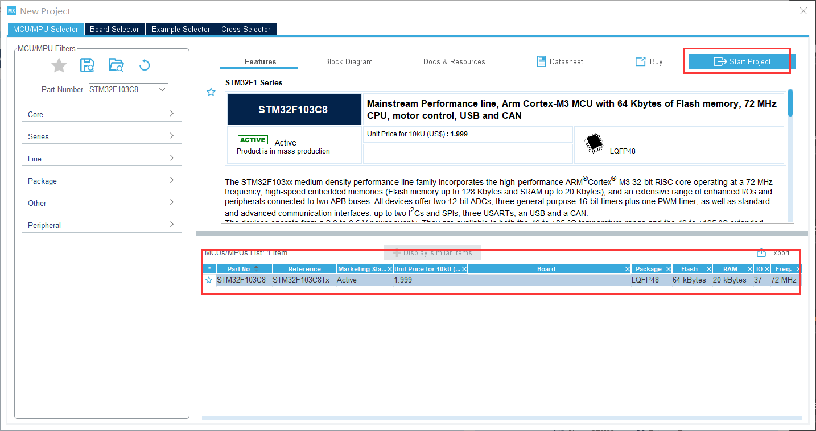Open the Block Diagram tab
Image resolution: width=816 pixels, height=431 pixels.
348,61
